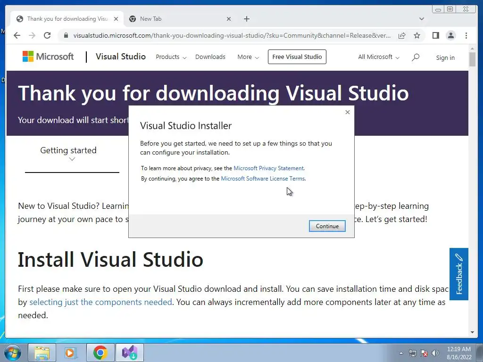Click the Microsoft logo
The height and width of the screenshot is (362, 483).
pyautogui.click(x=48, y=57)
